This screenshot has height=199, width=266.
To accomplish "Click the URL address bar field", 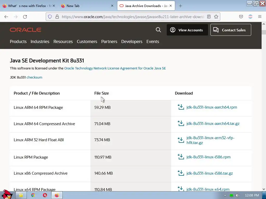I will pos(133,17).
